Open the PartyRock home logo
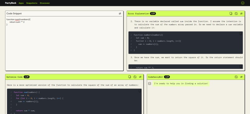 pos(11,3)
